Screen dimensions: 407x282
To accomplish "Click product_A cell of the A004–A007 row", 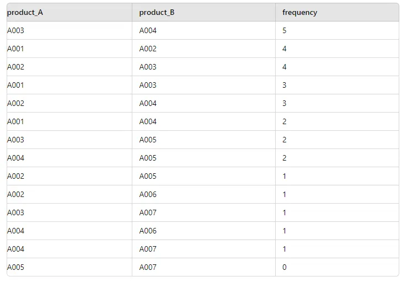I will click(x=15, y=249).
